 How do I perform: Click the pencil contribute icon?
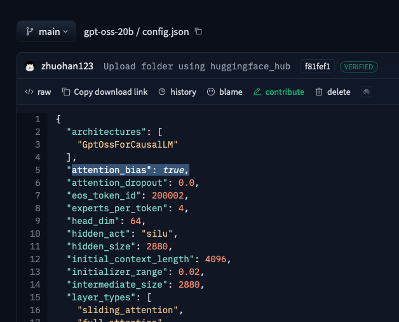click(x=257, y=92)
